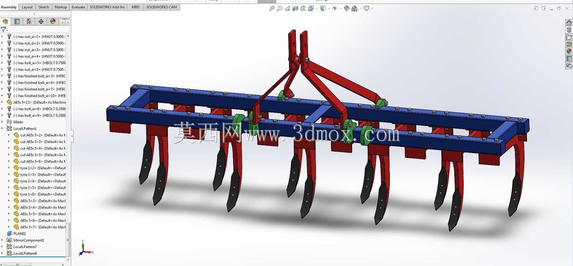Expand the hex nut_ai<1> component
This screenshot has height=266, width=573.
[x=2, y=36]
